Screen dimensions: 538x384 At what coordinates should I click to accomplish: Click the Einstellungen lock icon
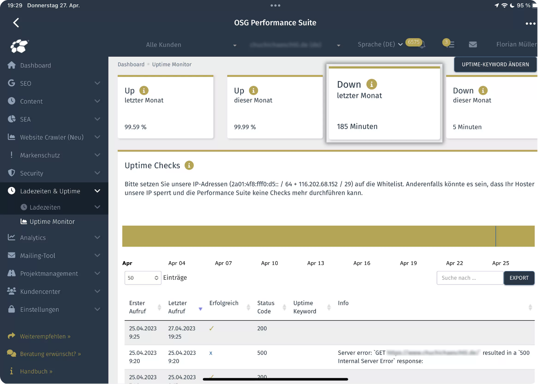pos(12,309)
